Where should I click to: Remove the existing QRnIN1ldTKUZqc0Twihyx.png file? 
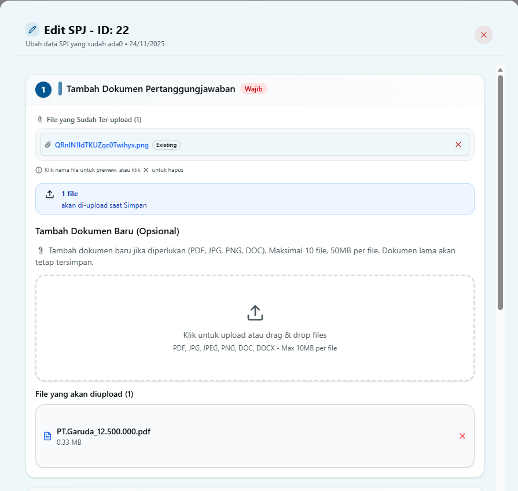458,145
